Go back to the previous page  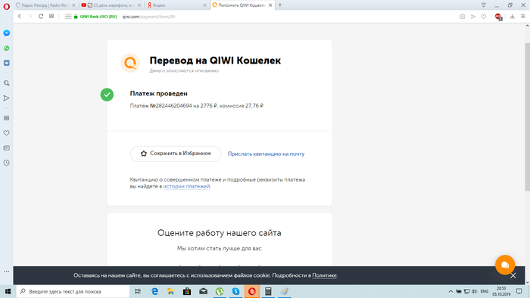tap(20, 16)
